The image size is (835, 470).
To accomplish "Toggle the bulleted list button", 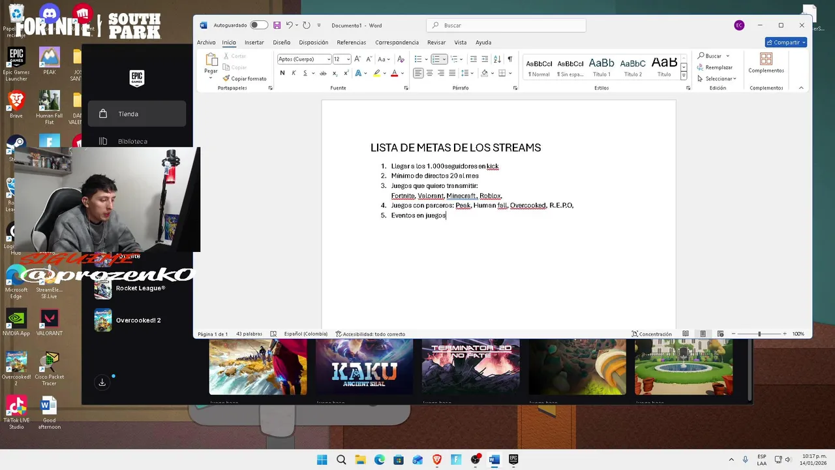I will pyautogui.click(x=418, y=59).
